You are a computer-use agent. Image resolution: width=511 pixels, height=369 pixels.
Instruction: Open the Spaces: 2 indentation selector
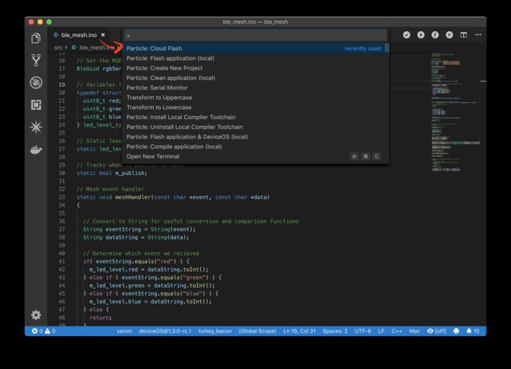pos(335,331)
